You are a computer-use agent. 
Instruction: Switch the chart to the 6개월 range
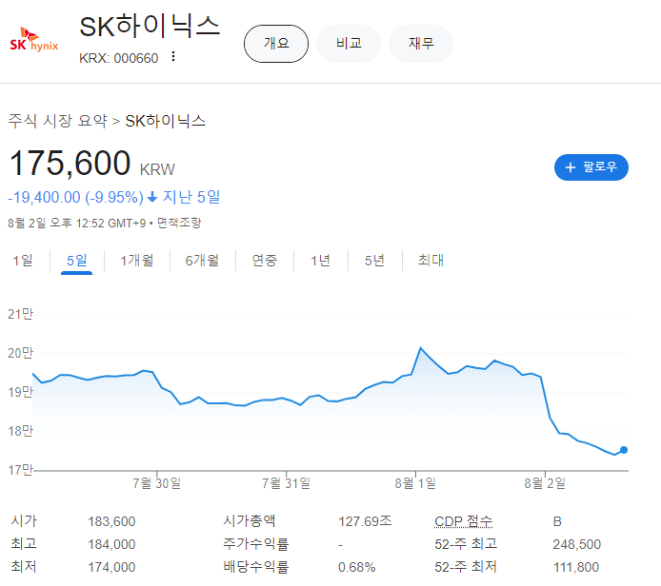202,260
